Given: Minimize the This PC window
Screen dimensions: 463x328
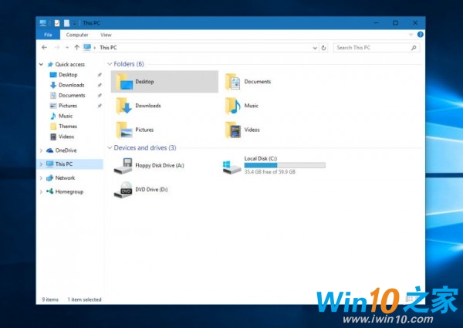Looking at the screenshot, I should (x=377, y=22).
